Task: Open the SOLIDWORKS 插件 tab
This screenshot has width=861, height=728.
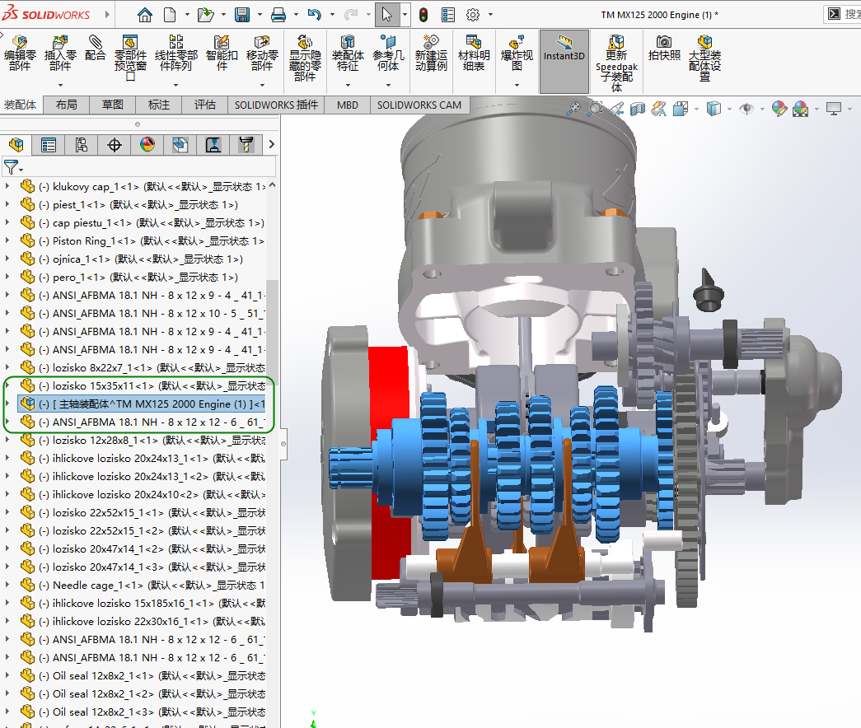Action: click(276, 105)
